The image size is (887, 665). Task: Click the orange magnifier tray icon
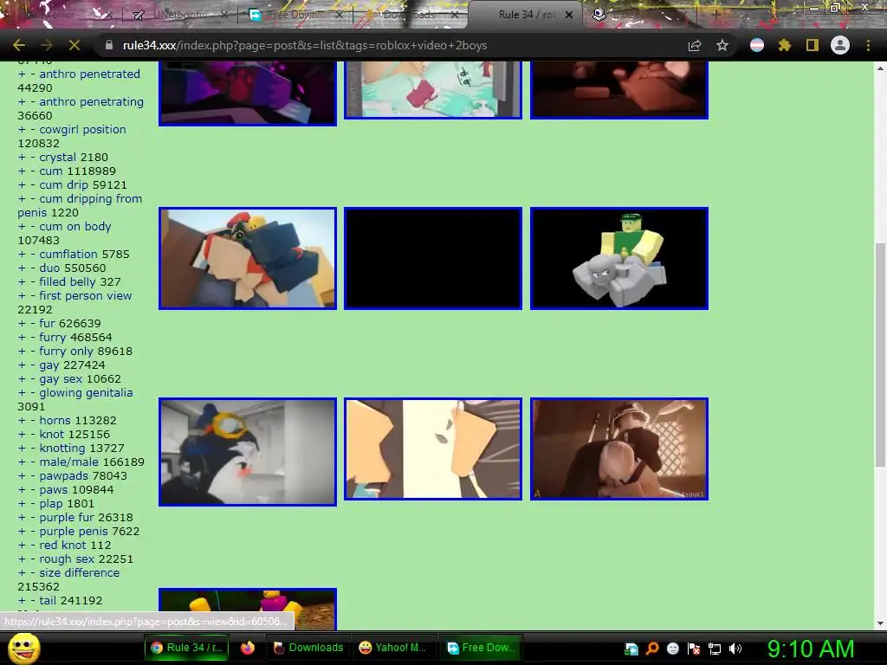(652, 649)
